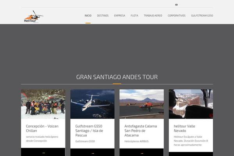The width and height of the screenshot is (234, 156).
Task: Go to the EMPRESA menu item
Action: 120,16
